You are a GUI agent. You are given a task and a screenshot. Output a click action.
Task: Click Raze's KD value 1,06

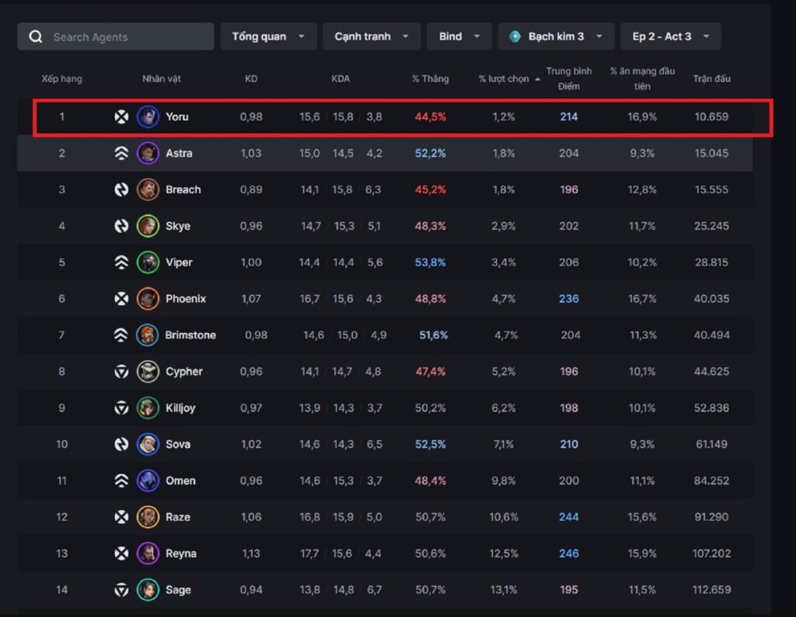point(251,517)
